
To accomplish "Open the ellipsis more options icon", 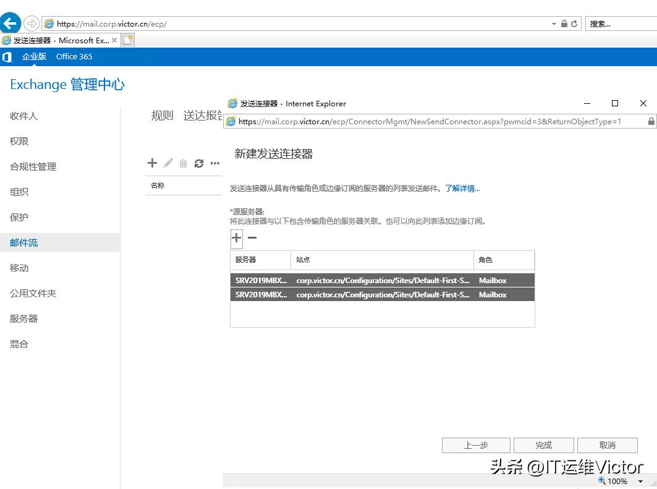I will tap(214, 163).
